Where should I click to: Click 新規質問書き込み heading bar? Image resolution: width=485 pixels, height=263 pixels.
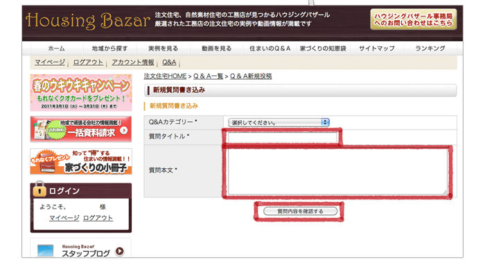(x=300, y=90)
